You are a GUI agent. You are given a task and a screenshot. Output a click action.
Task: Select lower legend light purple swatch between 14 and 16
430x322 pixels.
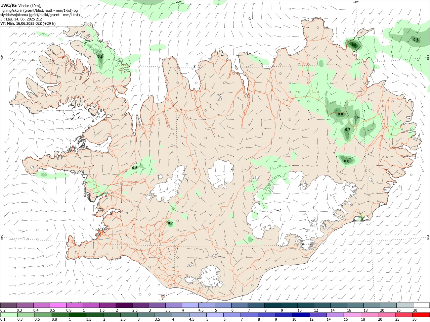pyautogui.click(x=335, y=315)
